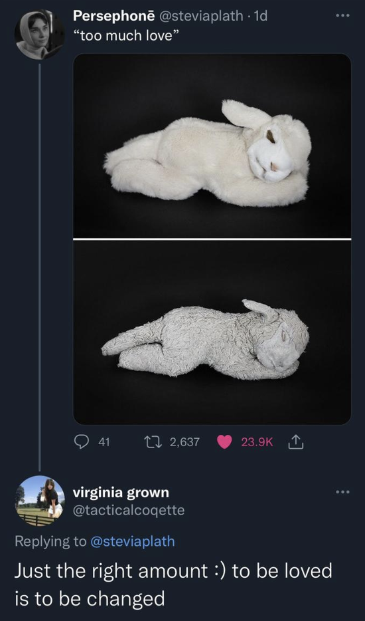The image size is (365, 621).
Task: View the bottom worn gray lamb photo
Action: pyautogui.click(x=212, y=332)
